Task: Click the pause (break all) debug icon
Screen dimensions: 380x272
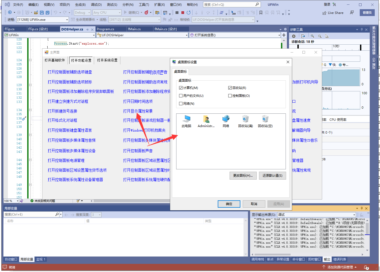Action: coord(177,12)
